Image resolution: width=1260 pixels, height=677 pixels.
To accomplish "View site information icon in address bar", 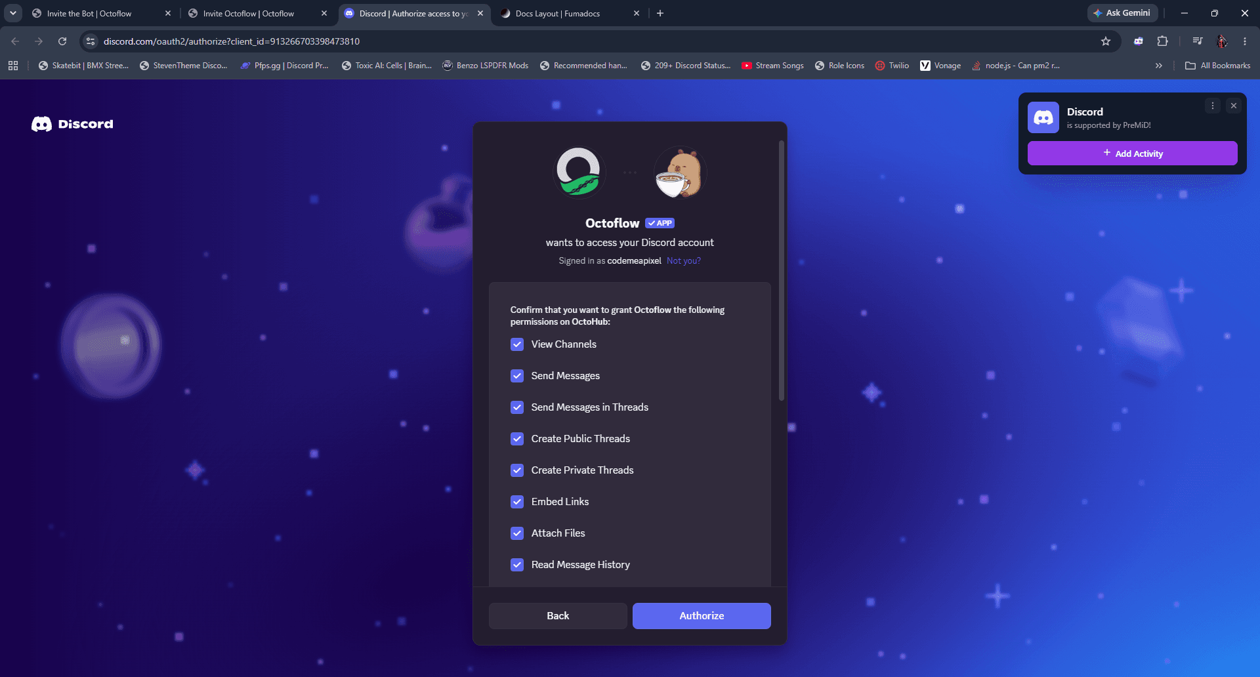I will point(91,41).
